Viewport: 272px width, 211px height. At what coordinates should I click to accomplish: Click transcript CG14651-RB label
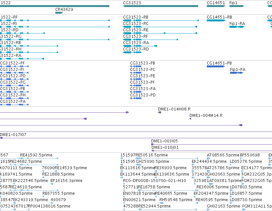pos(219,17)
